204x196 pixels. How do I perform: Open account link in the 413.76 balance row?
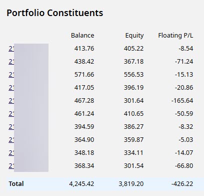[x=11, y=49]
